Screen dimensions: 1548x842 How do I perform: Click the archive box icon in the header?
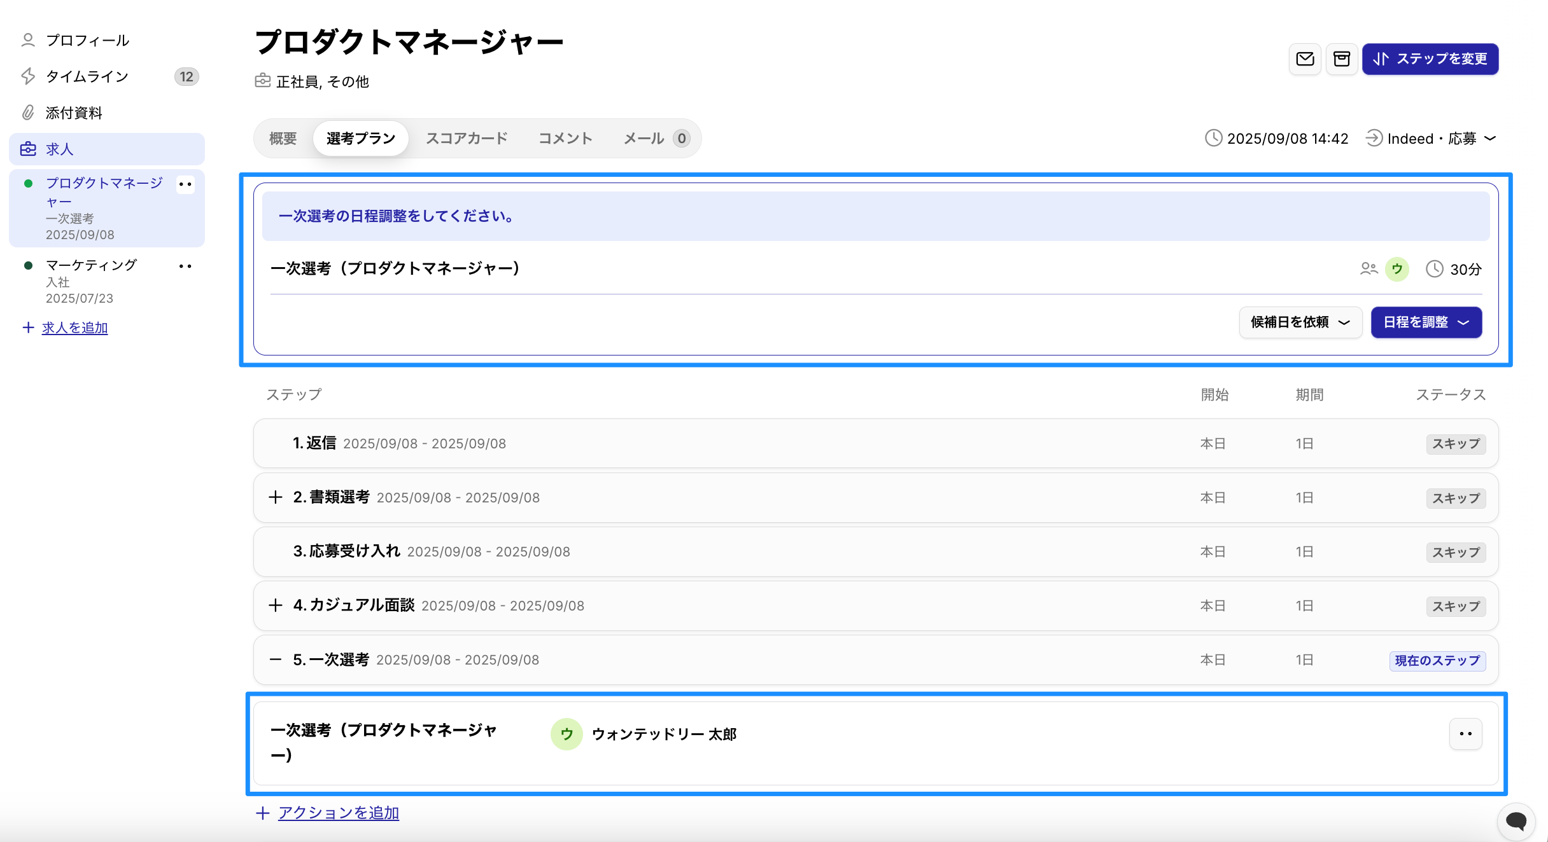(x=1342, y=59)
